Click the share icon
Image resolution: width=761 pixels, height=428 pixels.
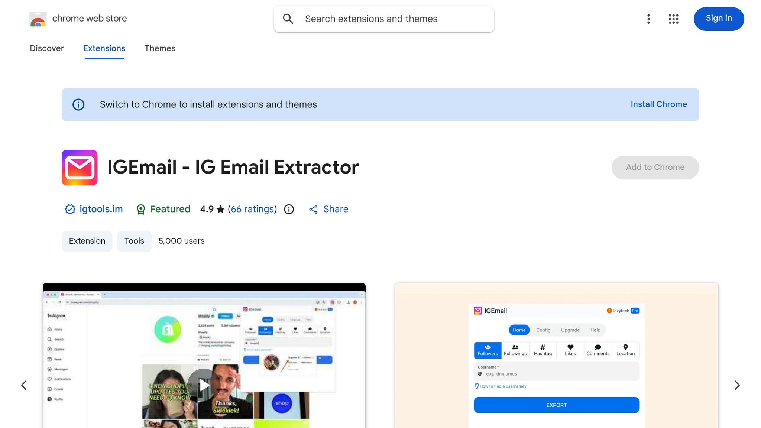pos(313,209)
